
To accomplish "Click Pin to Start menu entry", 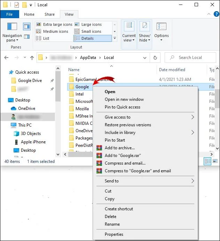I will pyautogui.click(x=115, y=140).
